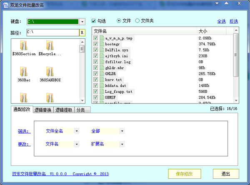Image resolution: width=250 pixels, height=185 pixels.
Task: Uncheck the hsrv.txt checkbox
Action: pos(95,79)
